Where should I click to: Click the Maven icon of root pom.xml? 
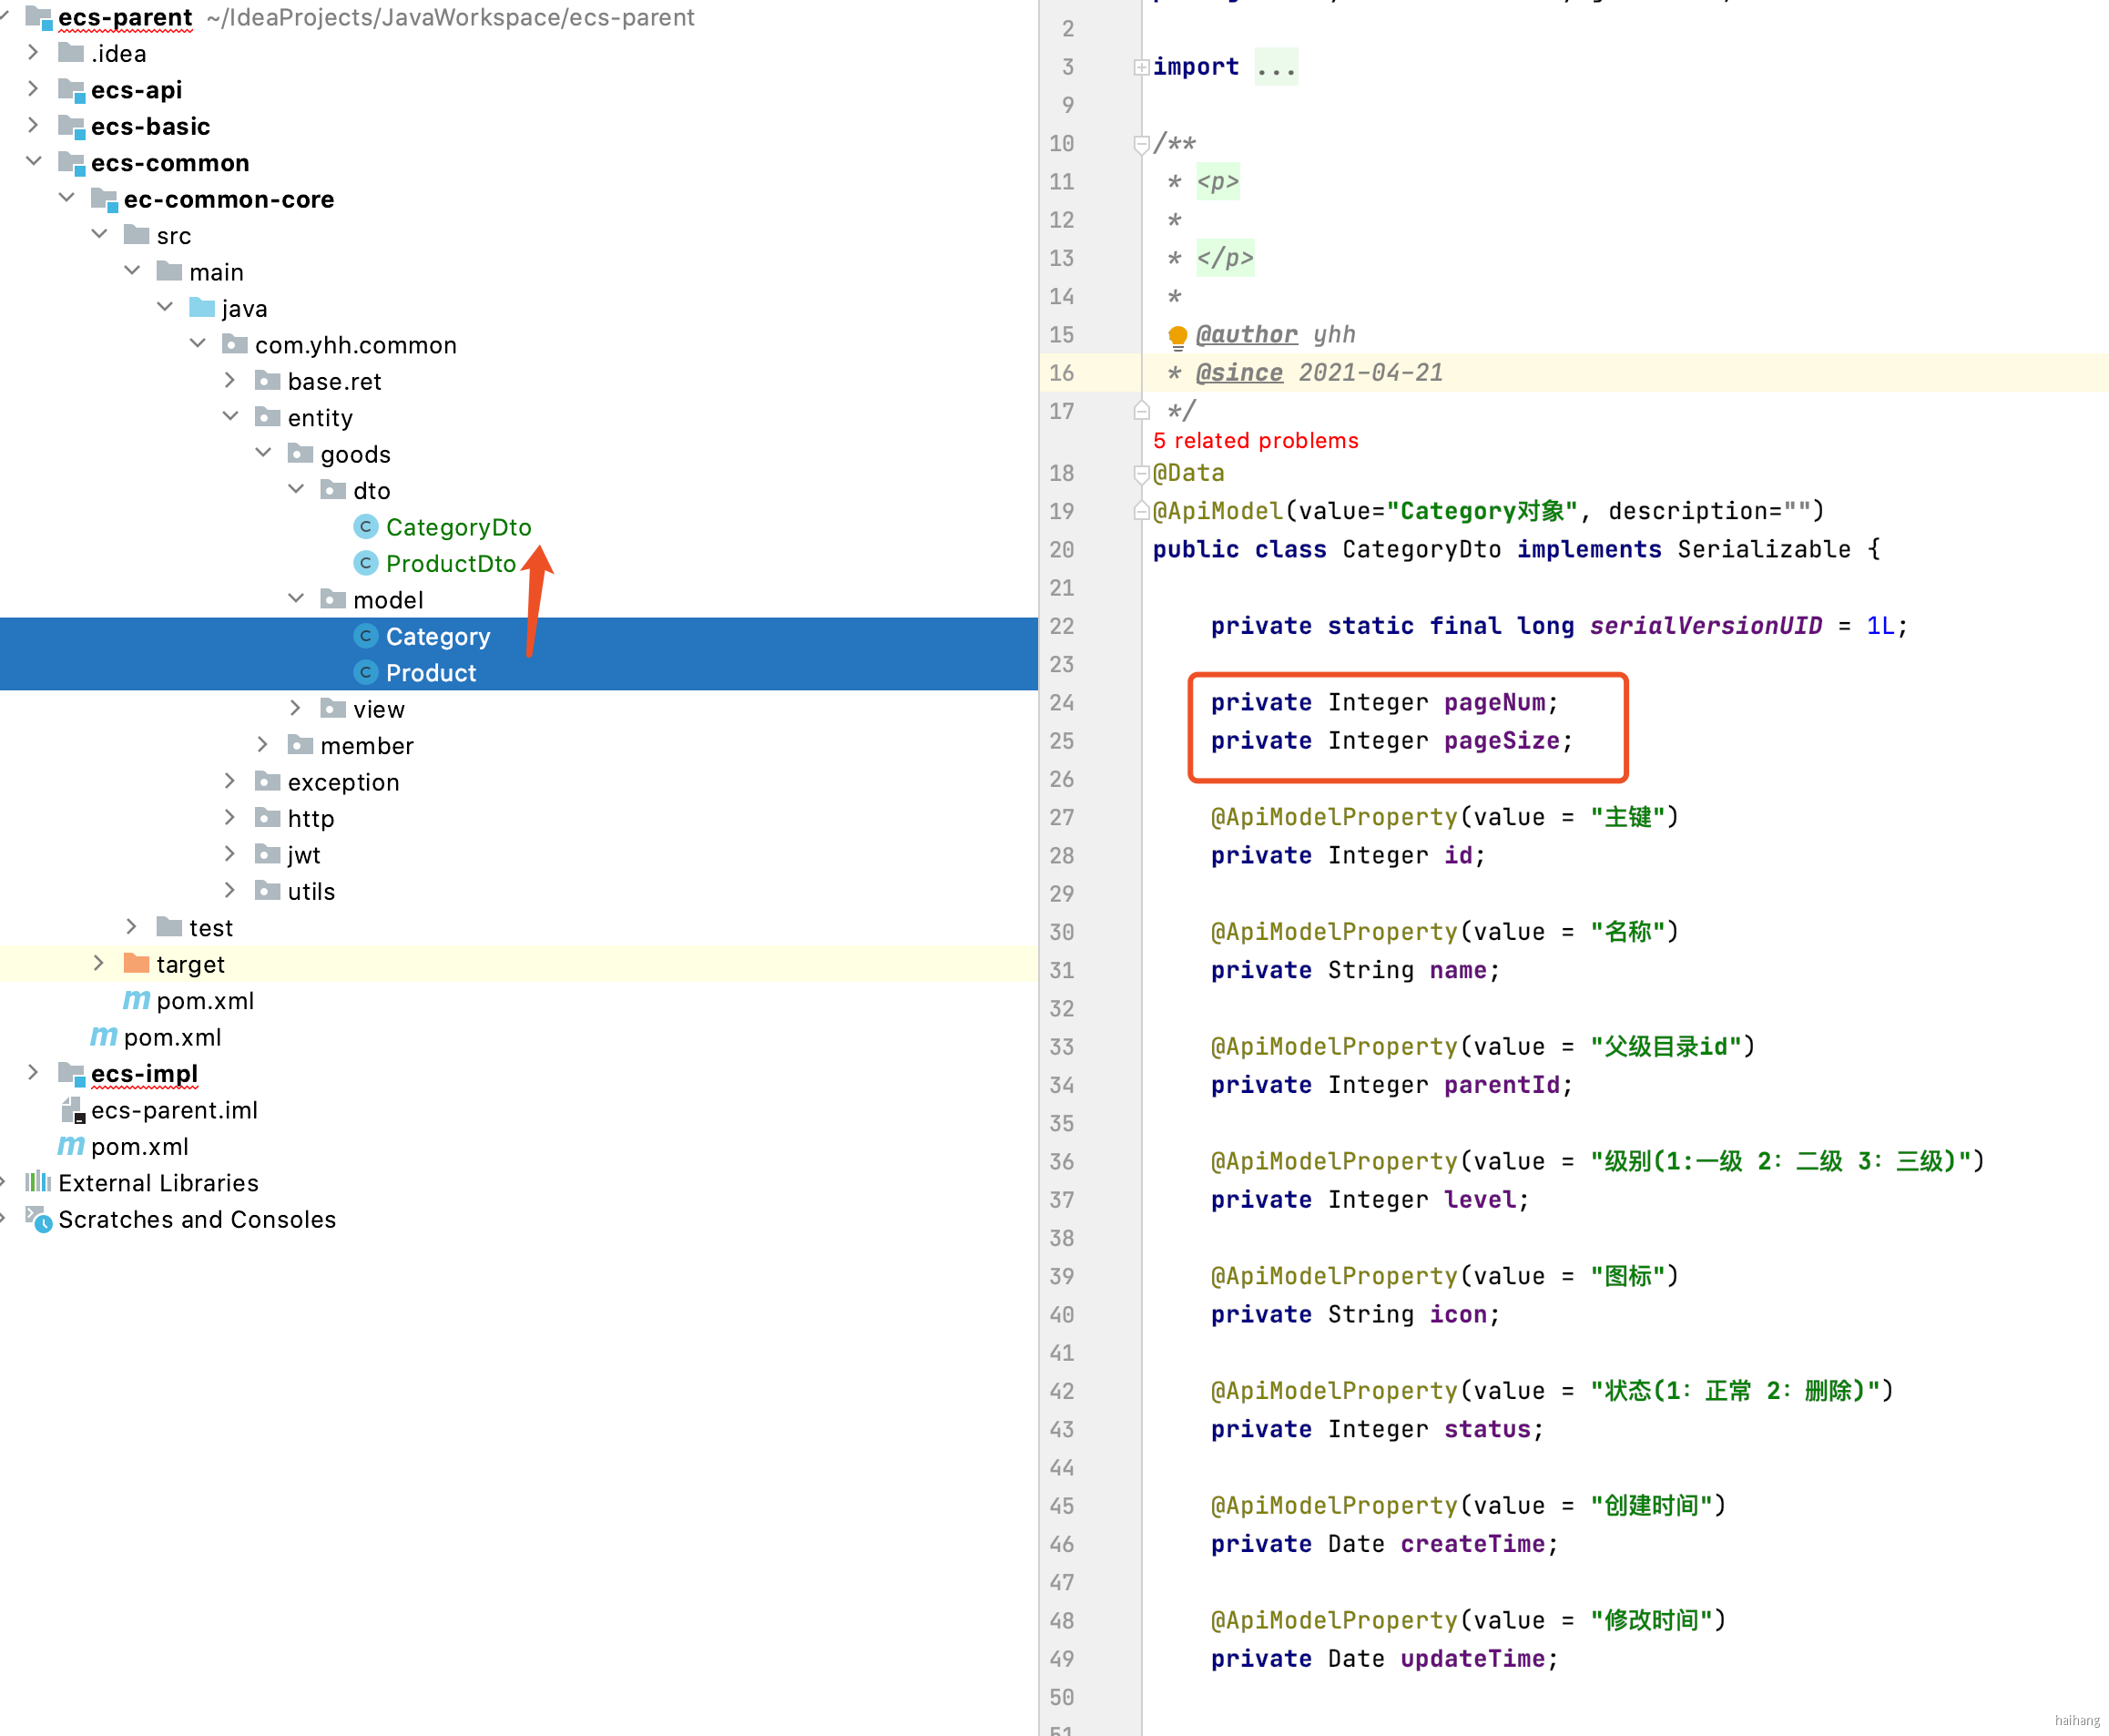pos(71,1146)
